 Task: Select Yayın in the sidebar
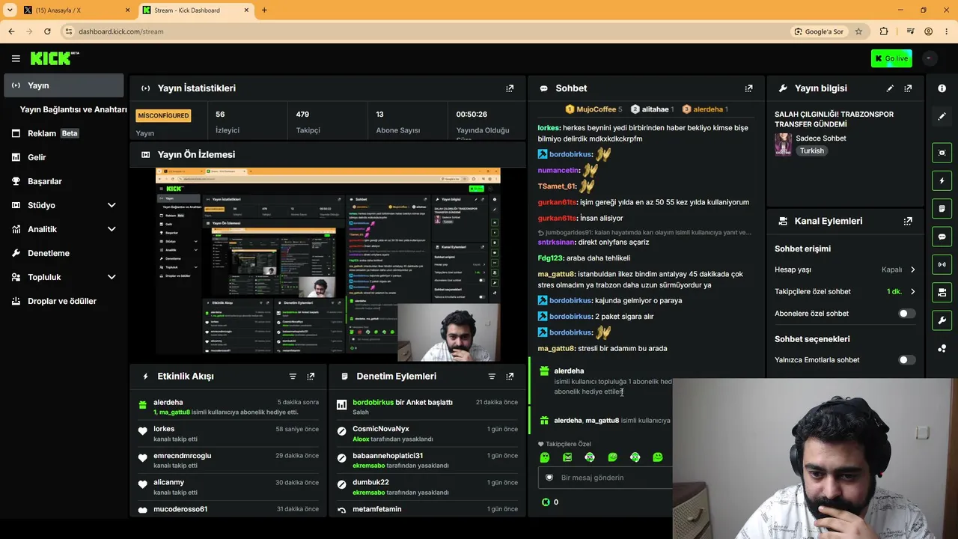tap(64, 85)
